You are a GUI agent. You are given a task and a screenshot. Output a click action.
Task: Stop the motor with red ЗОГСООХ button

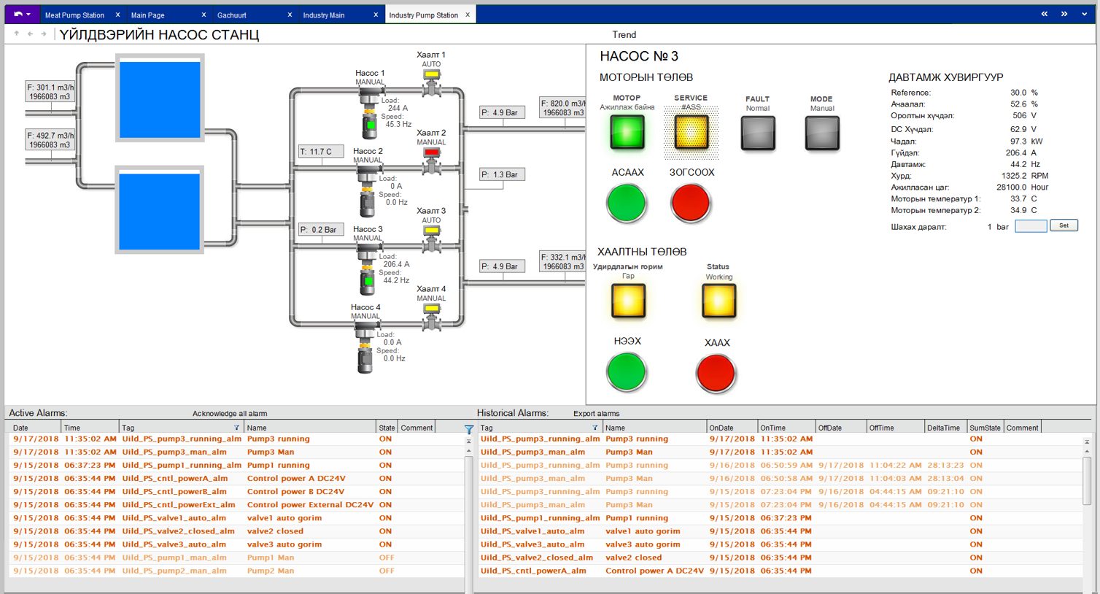click(x=690, y=203)
